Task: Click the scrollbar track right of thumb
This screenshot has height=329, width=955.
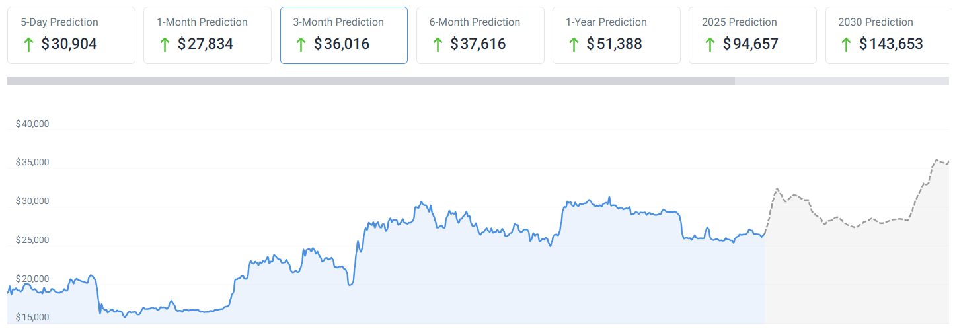Action: 843,81
